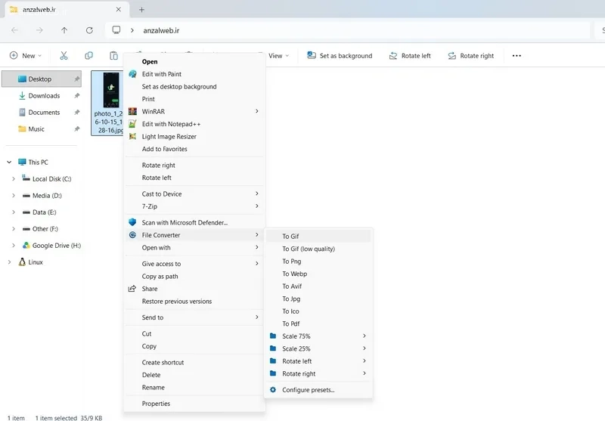Screen dimensions: 605x421
Task: Open Rotate left preset submenu
Action: [318, 361]
